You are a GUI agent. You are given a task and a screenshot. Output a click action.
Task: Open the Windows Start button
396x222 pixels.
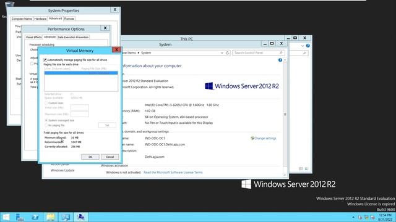tap(6, 217)
